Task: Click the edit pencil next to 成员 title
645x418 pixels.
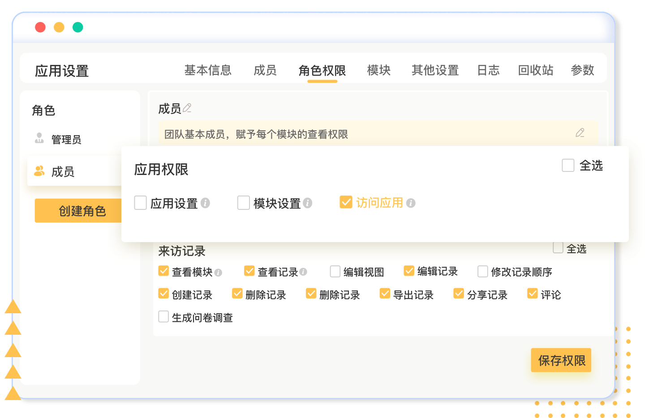Action: pyautogui.click(x=187, y=108)
